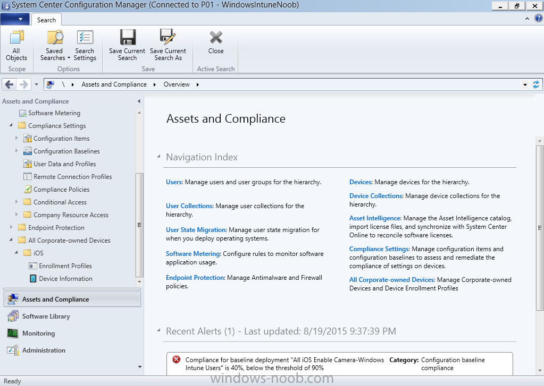Image resolution: width=544 pixels, height=386 pixels.
Task: Click the All Objects scope icon
Action: click(16, 37)
